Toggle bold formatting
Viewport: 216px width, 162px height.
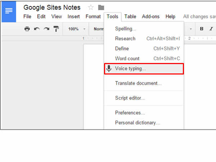202,29
